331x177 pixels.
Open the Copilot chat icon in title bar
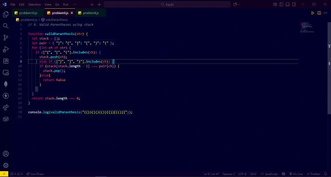pyautogui.click(x=235, y=4)
